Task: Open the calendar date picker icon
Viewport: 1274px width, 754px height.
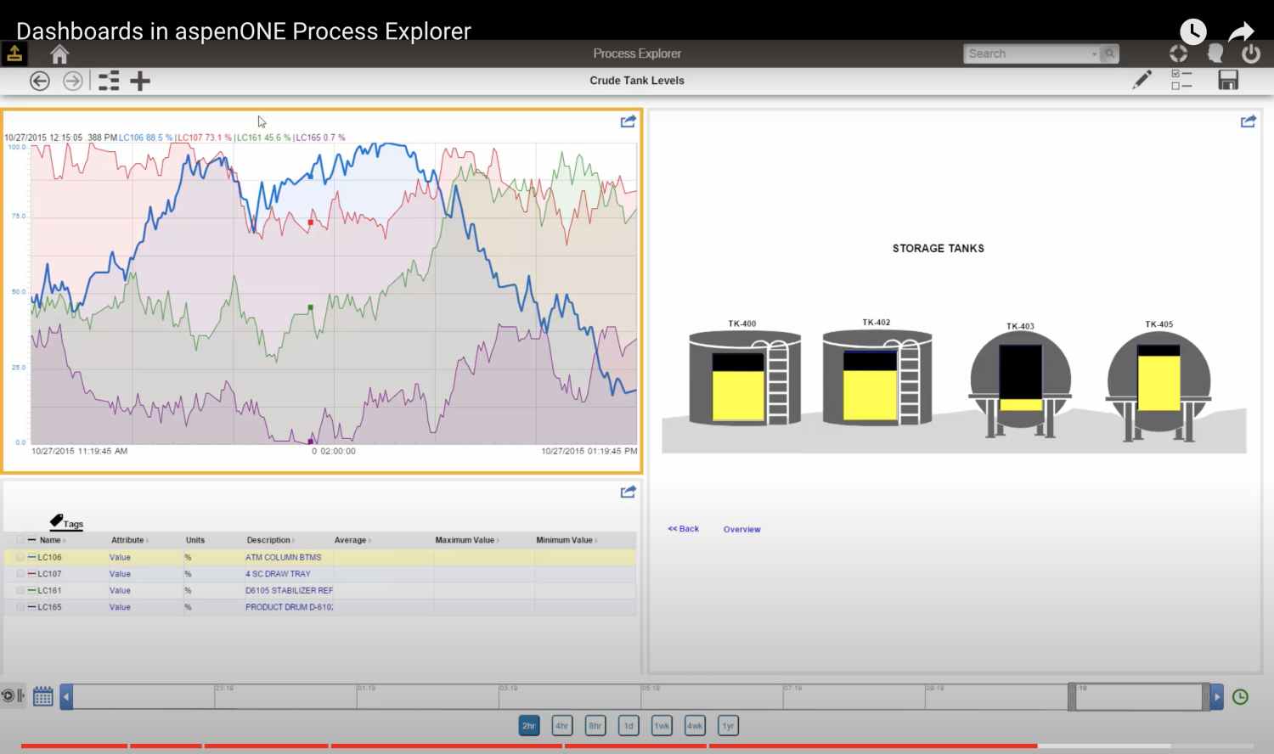Action: coord(43,697)
